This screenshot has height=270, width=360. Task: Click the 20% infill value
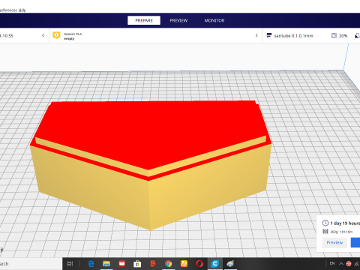pos(343,36)
